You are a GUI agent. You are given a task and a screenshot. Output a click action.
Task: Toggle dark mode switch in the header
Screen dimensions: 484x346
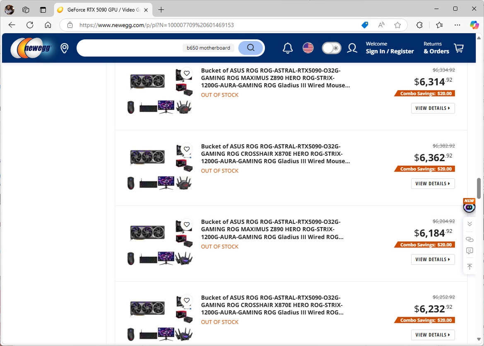(331, 48)
